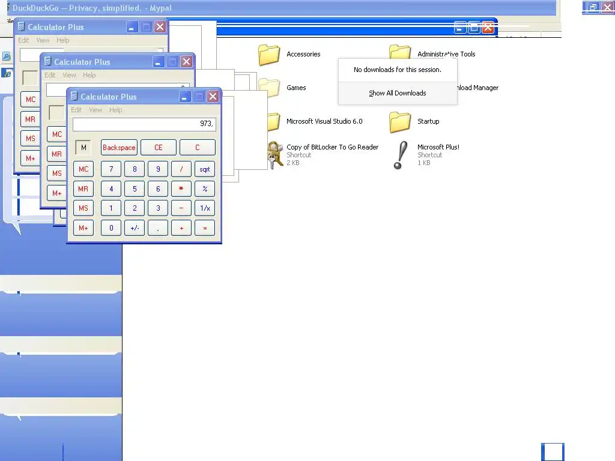The image size is (615, 461).
Task: Click 'No downloads for this session.' text
Action: pyautogui.click(x=398, y=70)
